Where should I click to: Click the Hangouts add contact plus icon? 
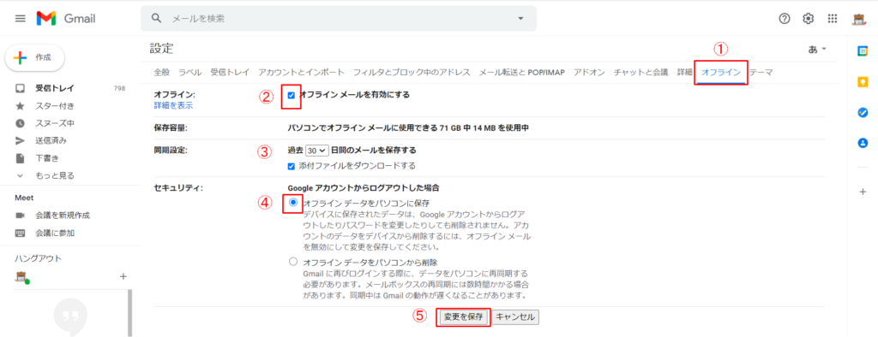coord(123,276)
